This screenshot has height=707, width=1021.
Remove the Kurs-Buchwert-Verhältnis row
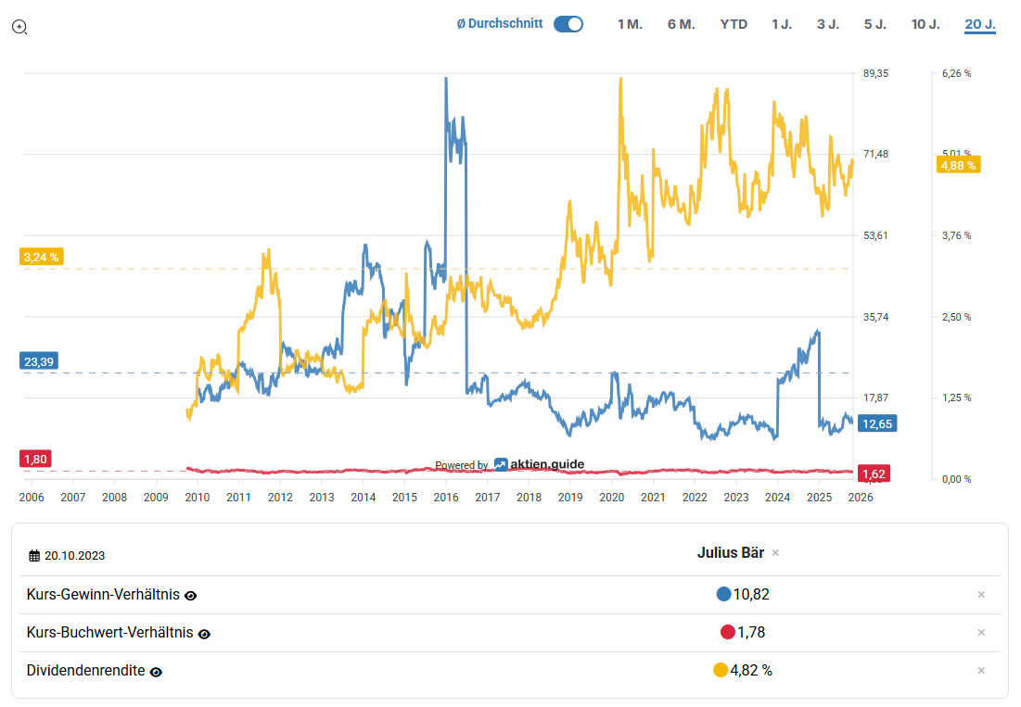click(x=981, y=633)
